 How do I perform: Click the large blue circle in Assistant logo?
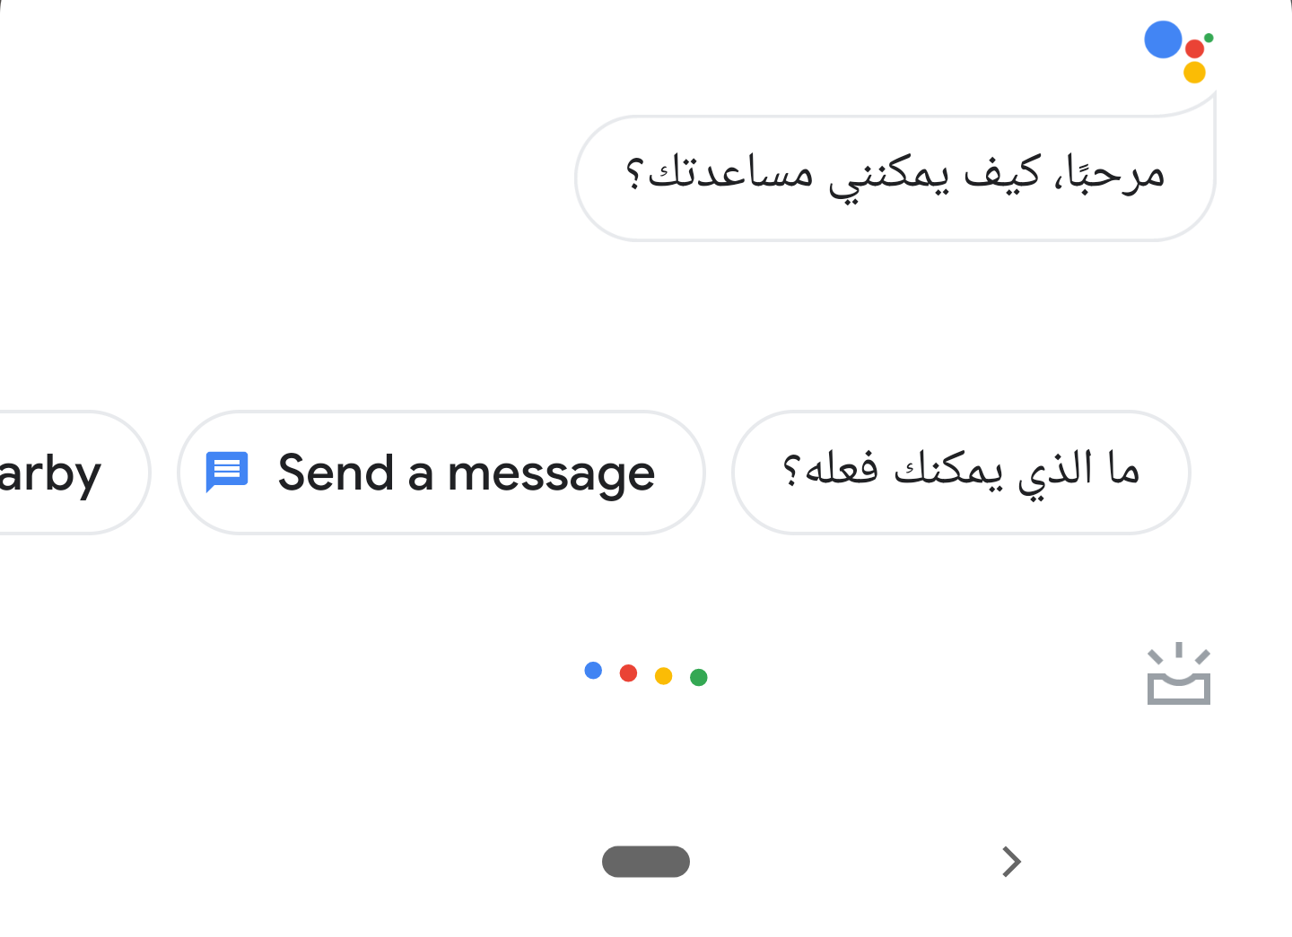pyautogui.click(x=1163, y=39)
